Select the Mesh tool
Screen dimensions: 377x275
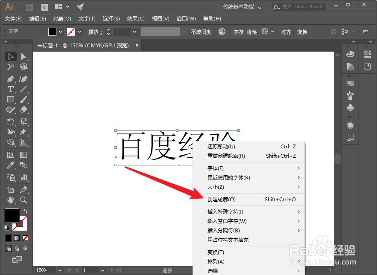click(x=11, y=155)
